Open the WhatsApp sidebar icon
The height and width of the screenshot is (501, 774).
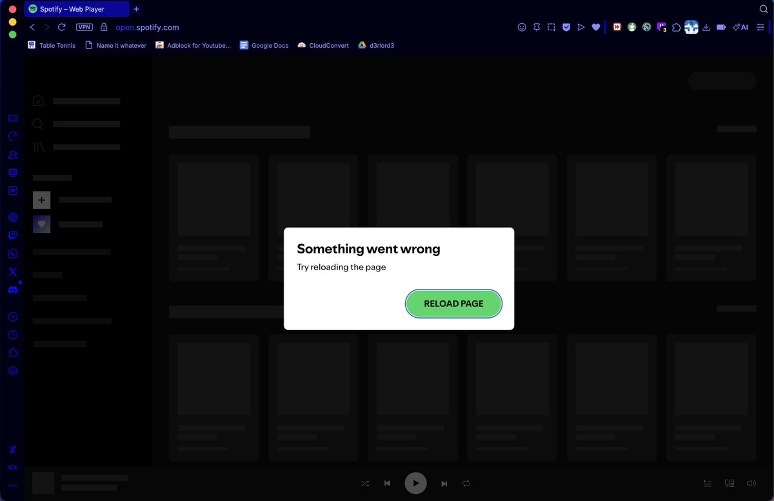pyautogui.click(x=12, y=254)
